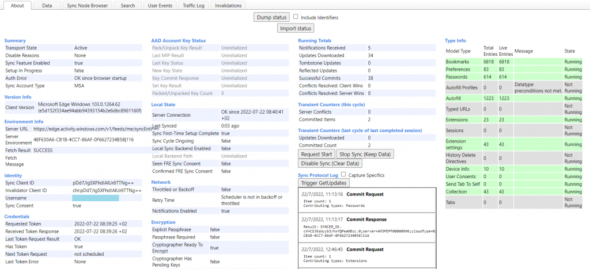The height and width of the screenshot is (269, 590).
Task: Select the Datatype preconditions not met message
Action: (x=538, y=88)
